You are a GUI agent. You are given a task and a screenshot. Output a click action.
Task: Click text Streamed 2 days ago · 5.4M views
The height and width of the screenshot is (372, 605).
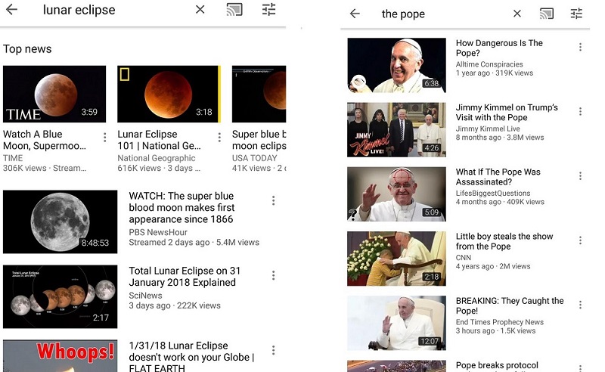click(194, 243)
